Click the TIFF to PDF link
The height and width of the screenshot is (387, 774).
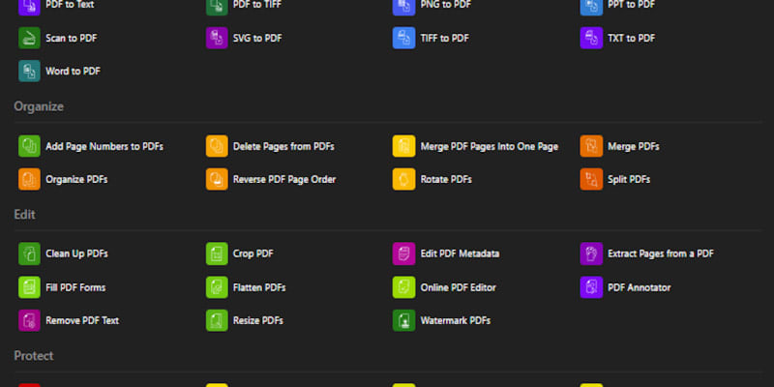444,39
